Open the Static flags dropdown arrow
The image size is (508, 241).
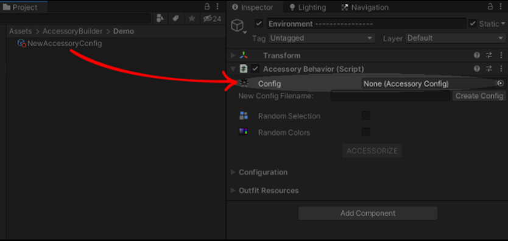point(503,24)
